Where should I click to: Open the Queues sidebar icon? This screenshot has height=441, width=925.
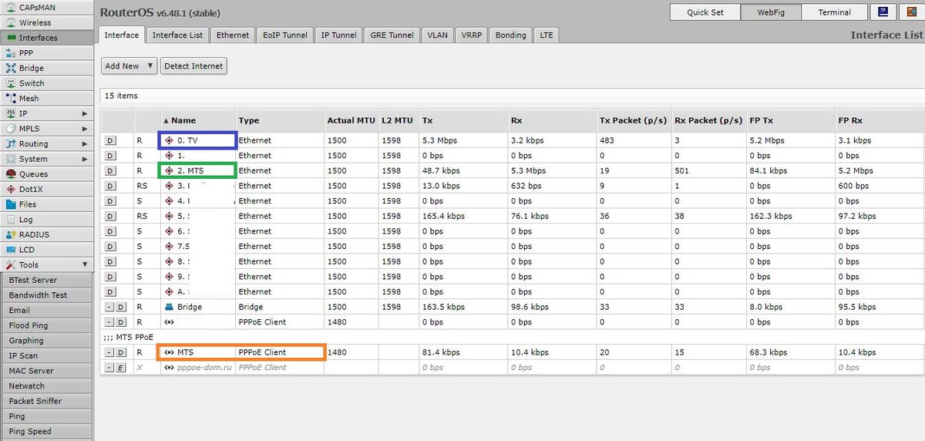[11, 174]
